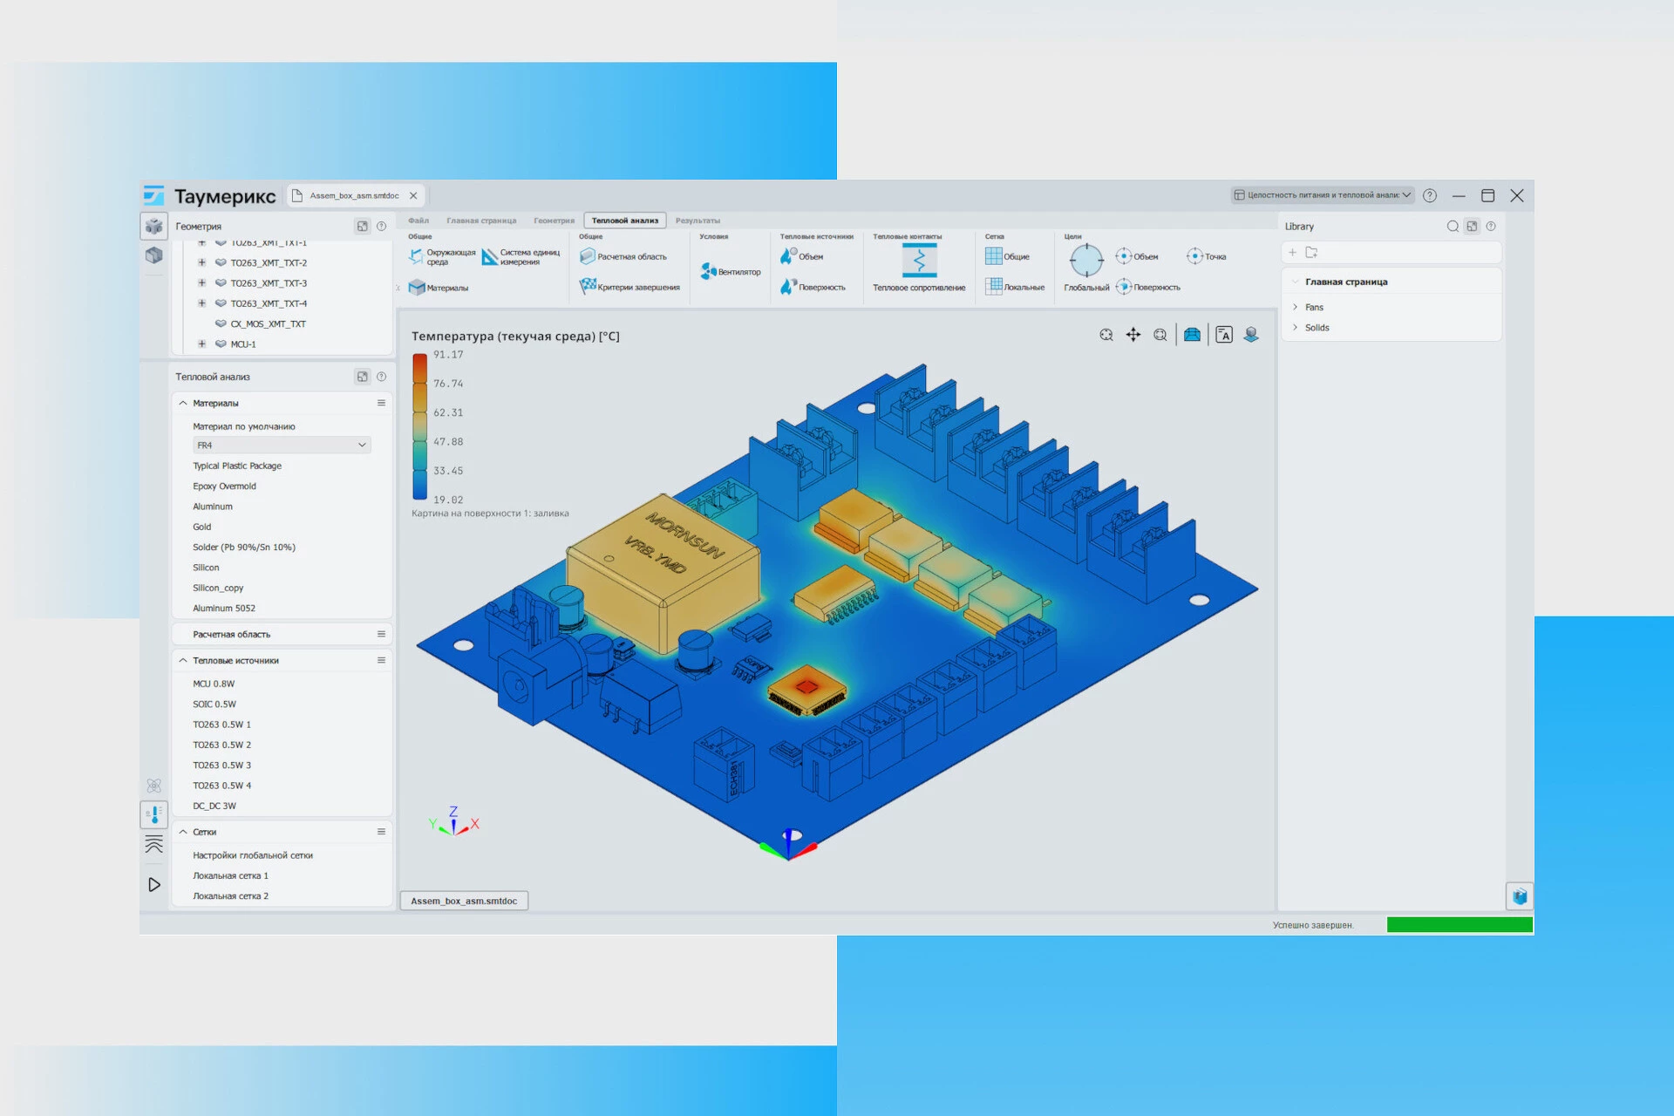Collapse the Тепловые источники section
The height and width of the screenshot is (1116, 1674).
[x=183, y=661]
